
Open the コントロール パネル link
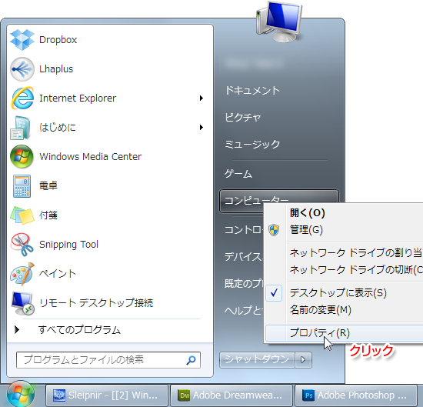(243, 230)
